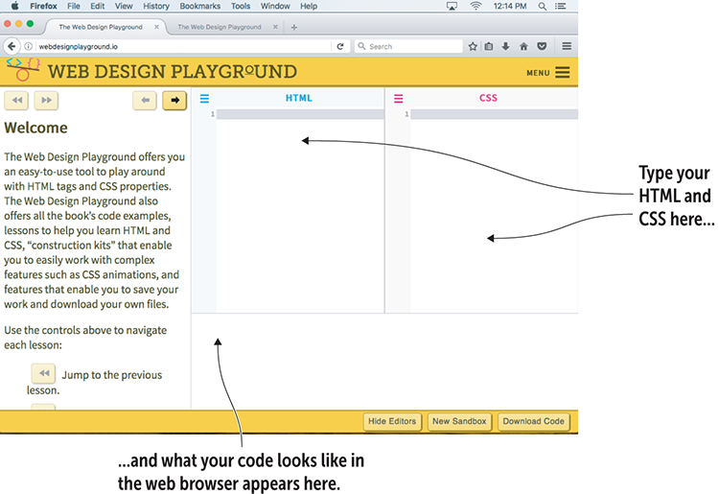Image resolution: width=719 pixels, height=494 pixels.
Task: Switch to the second Web Design Playground tab
Action: tap(220, 27)
